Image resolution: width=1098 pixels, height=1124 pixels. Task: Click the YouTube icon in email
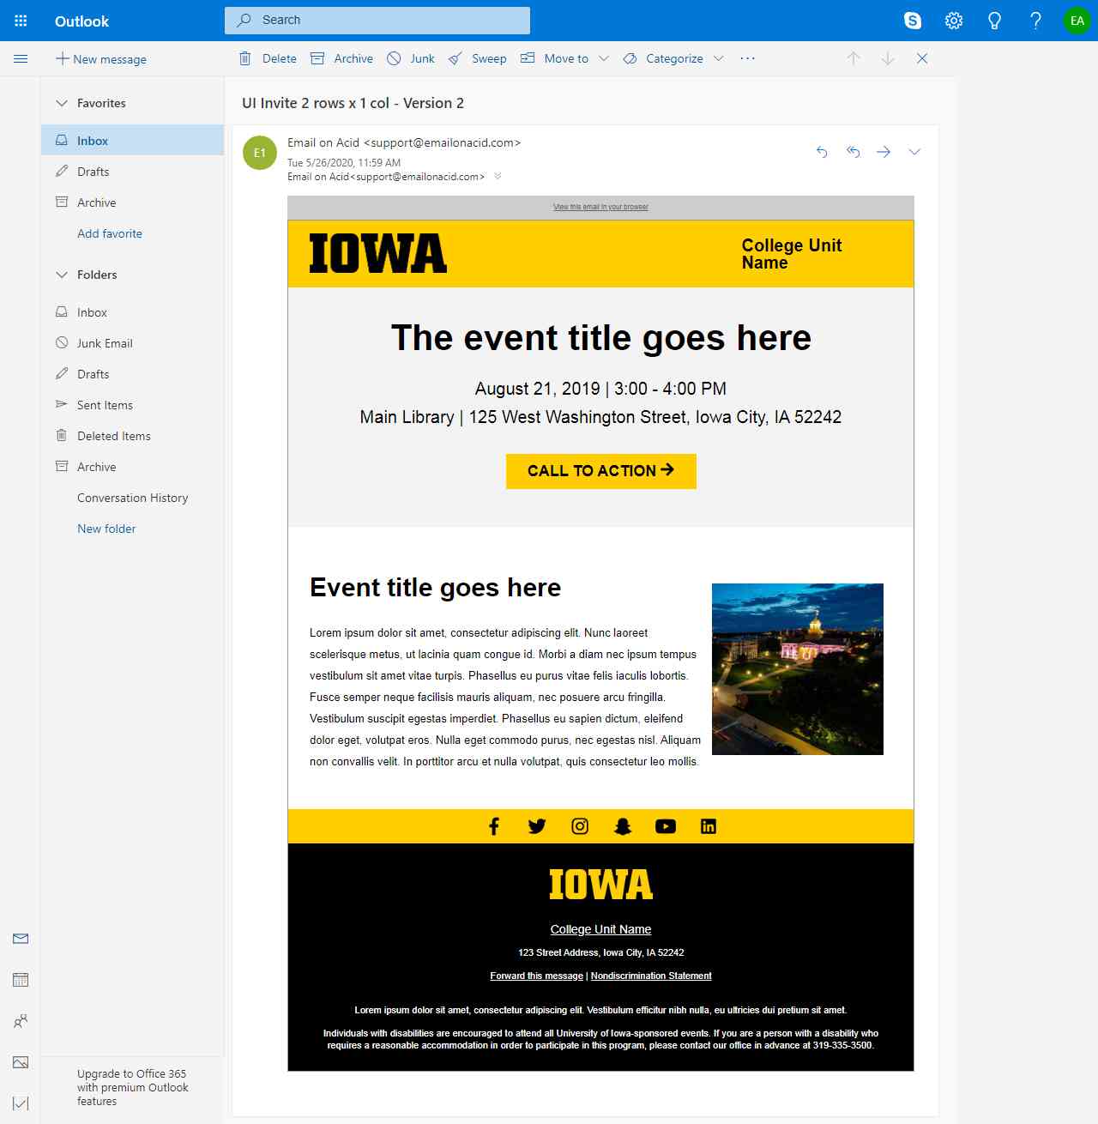pyautogui.click(x=666, y=826)
